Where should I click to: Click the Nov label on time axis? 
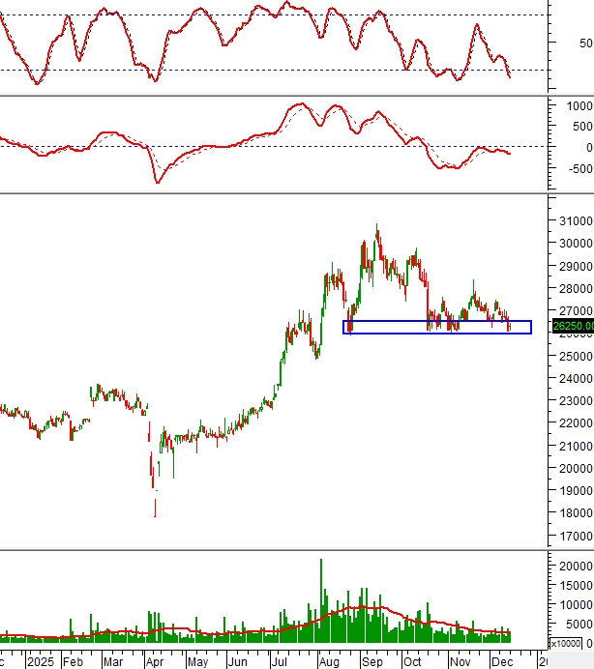[x=460, y=661]
